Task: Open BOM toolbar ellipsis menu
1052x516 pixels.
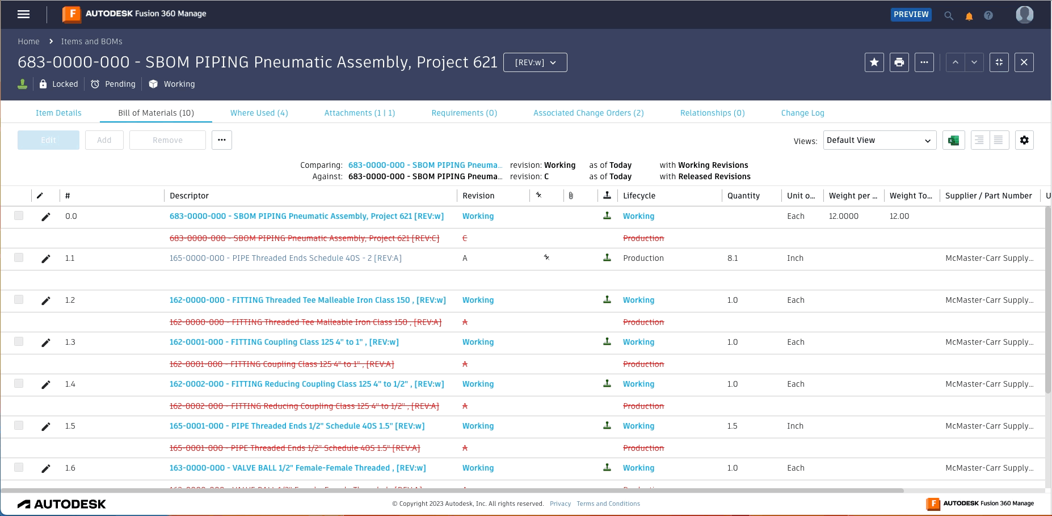Action: 222,140
